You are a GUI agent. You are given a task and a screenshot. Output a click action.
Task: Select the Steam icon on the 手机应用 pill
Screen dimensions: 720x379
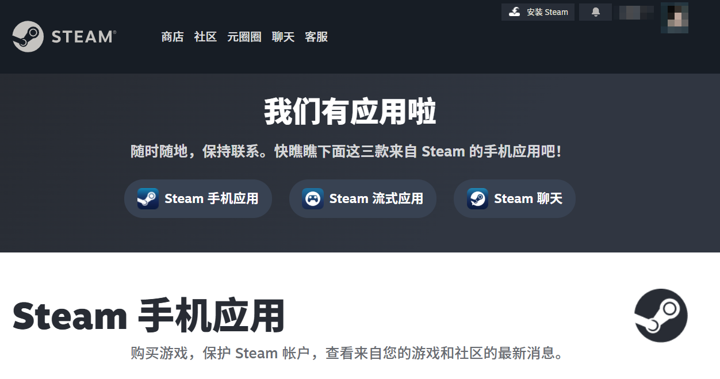click(x=148, y=198)
